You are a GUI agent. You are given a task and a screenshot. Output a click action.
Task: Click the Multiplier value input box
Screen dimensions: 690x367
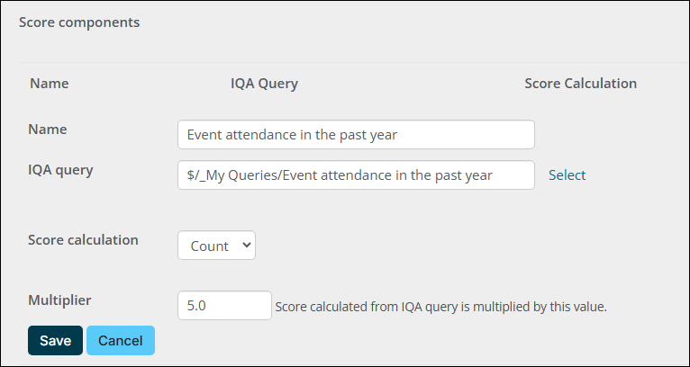click(x=224, y=306)
